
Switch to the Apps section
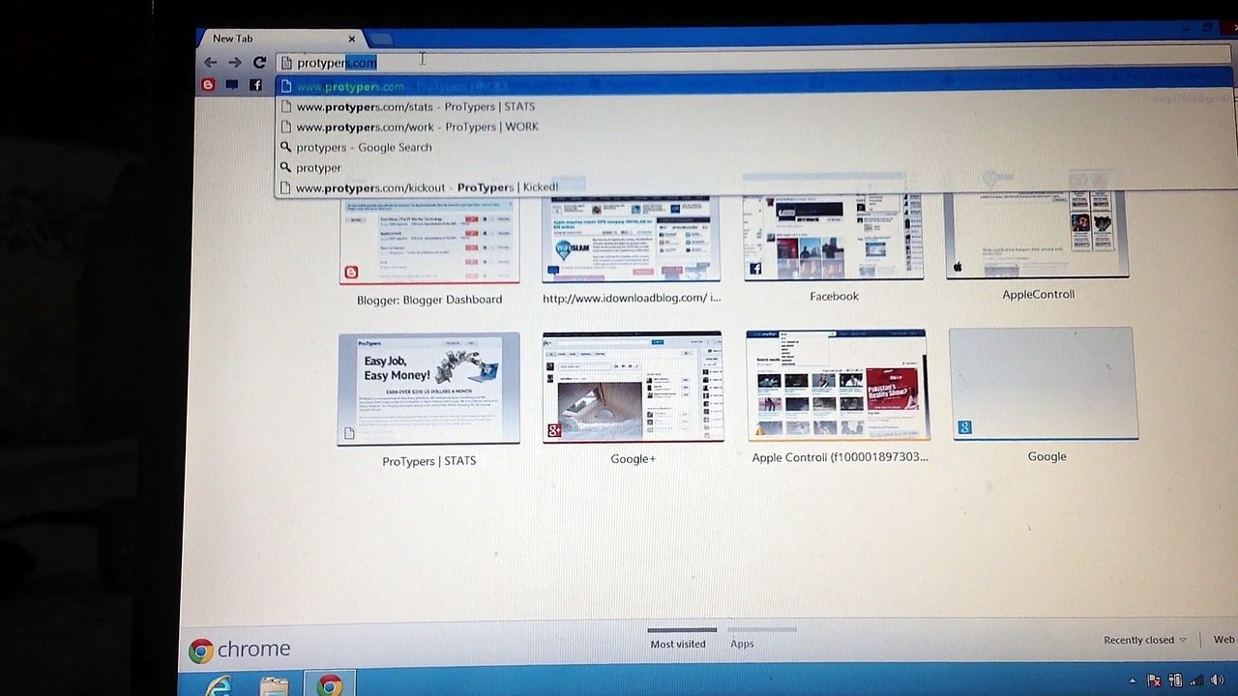point(742,644)
